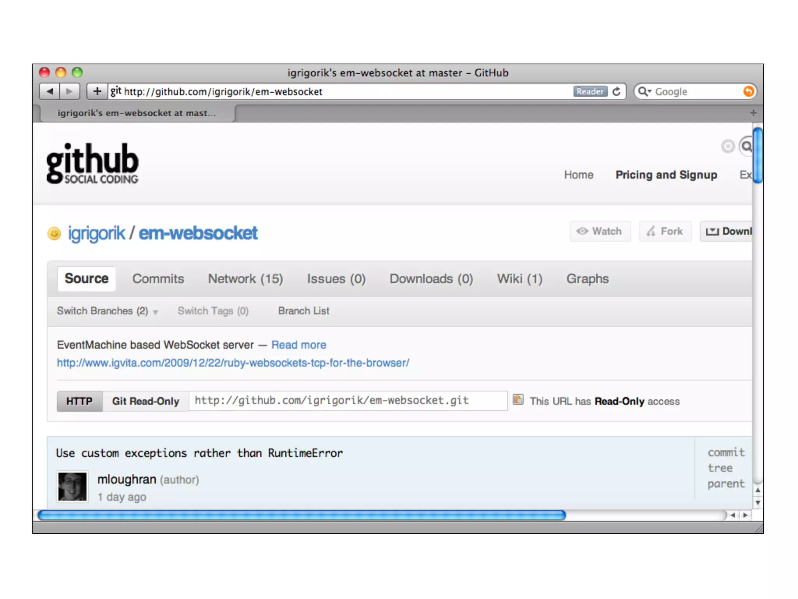Open the Google search engine dropdown magnifier

[x=644, y=91]
